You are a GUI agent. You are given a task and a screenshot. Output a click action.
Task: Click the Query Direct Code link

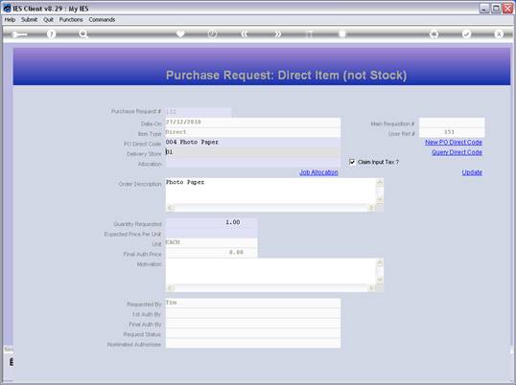[457, 152]
